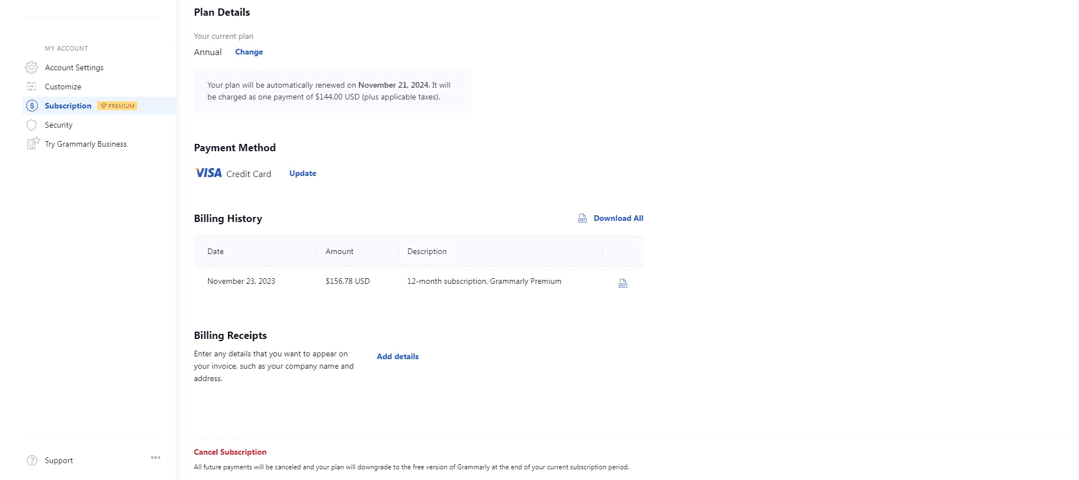Image resolution: width=1079 pixels, height=480 pixels.
Task: Click the 12-month subscription, Grammarly Premium description
Action: [484, 281]
